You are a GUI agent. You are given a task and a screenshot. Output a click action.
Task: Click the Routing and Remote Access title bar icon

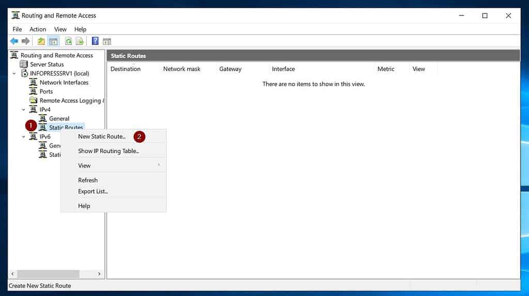coord(15,15)
